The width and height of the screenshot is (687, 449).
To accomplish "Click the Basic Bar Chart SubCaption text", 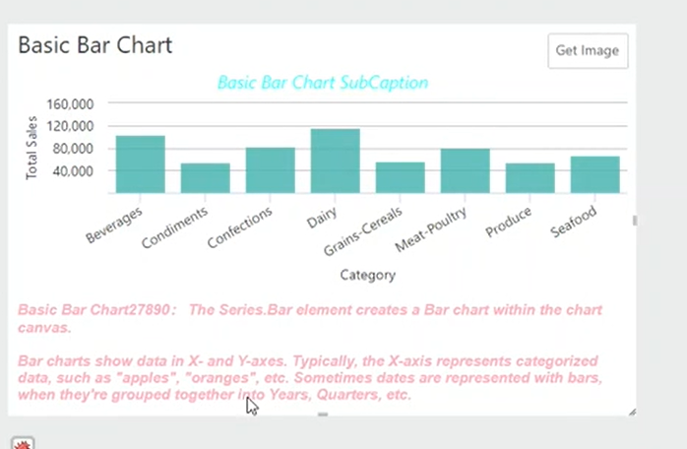I will [x=323, y=83].
